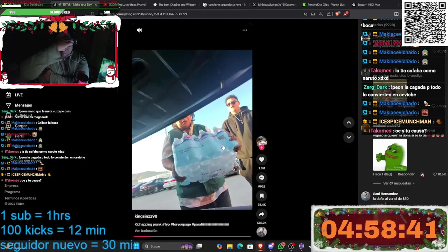Switch to PonchoKick Clips tab
The width and height of the screenshot is (448, 252).
coord(324,5)
